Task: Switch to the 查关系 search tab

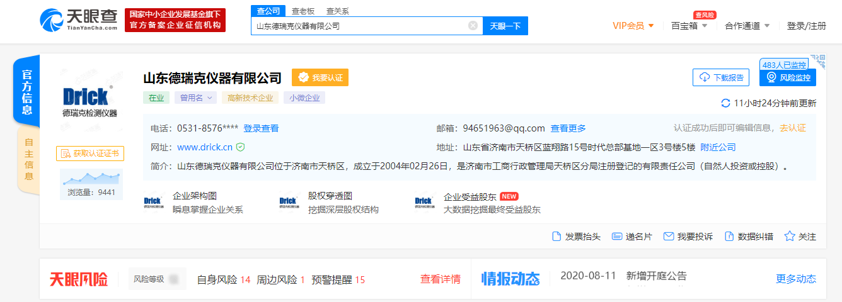Action: [x=337, y=11]
